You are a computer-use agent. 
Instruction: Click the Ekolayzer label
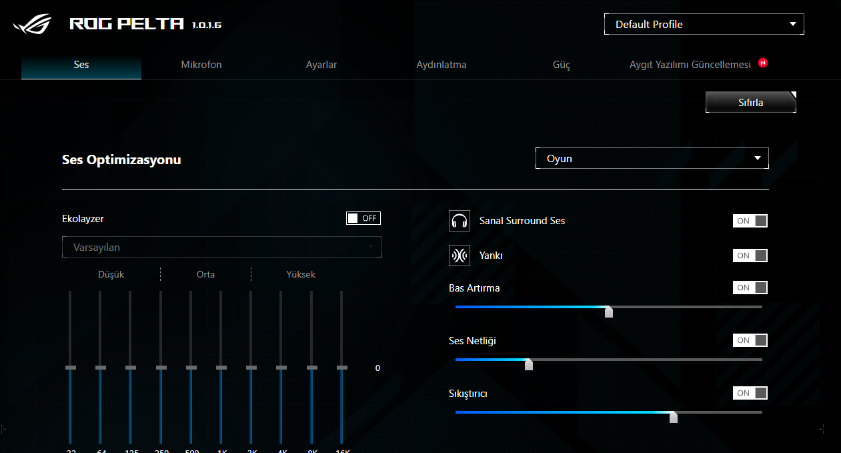(x=83, y=218)
